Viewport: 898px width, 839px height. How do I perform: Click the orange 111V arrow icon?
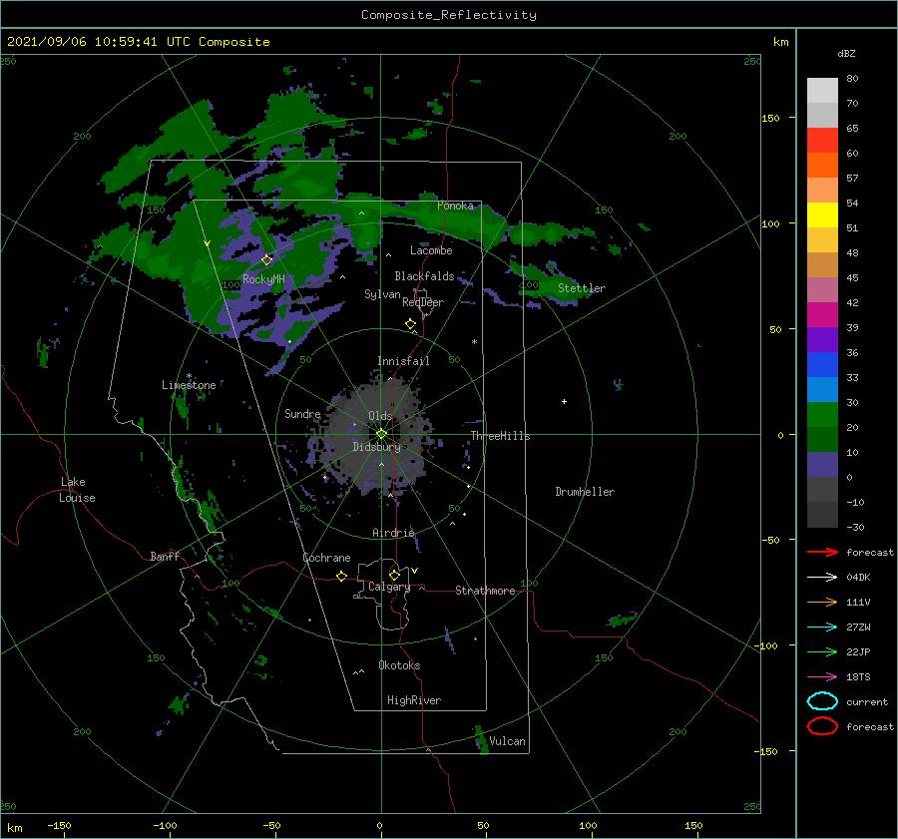tap(822, 602)
